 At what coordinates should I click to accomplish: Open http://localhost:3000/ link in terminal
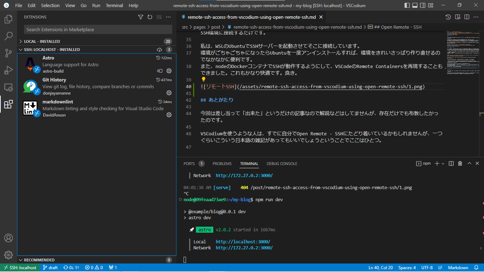coord(243,242)
